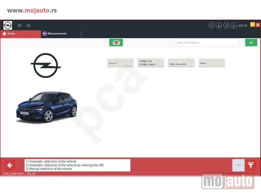Click the blue Corsa car image
Viewport: 261px width, 196px height.
[x=46, y=106]
